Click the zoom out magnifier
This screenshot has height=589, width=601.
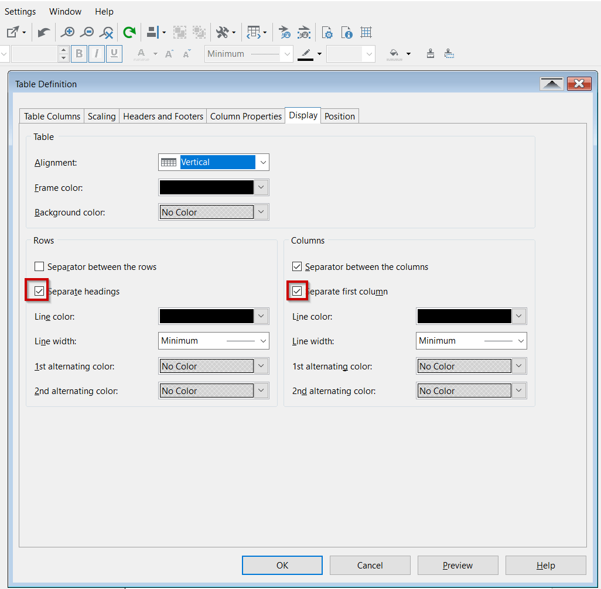pos(87,32)
